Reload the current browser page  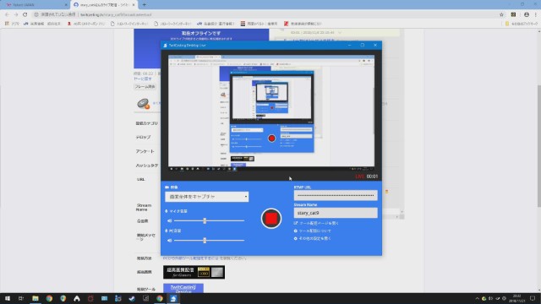[25, 14]
